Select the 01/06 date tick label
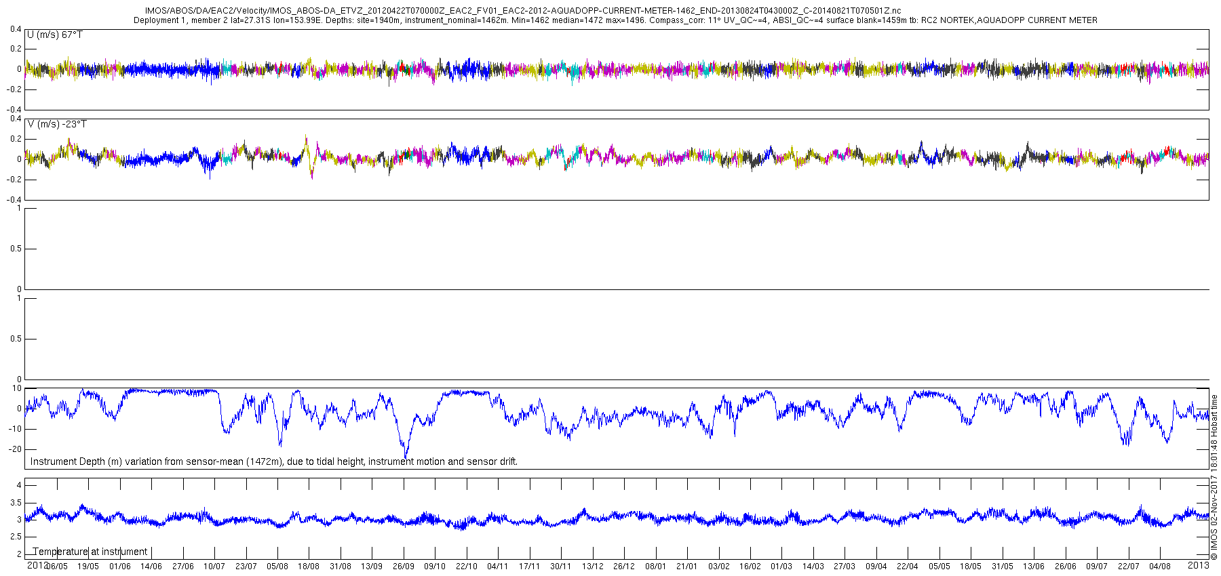 pyautogui.click(x=120, y=567)
